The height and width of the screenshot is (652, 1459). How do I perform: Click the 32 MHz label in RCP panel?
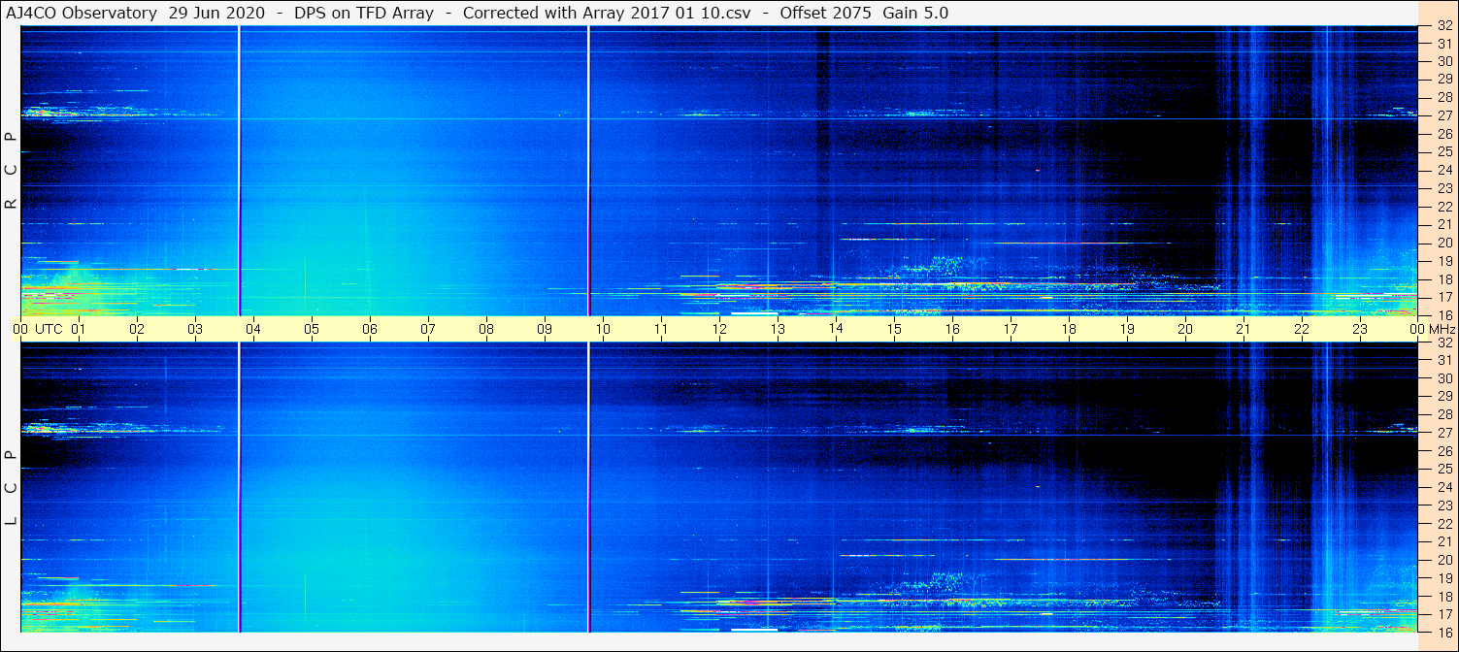tap(1443, 26)
